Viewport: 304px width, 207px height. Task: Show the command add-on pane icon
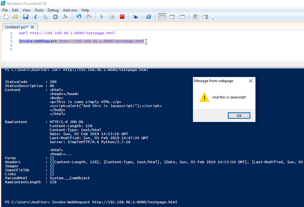click(206, 17)
